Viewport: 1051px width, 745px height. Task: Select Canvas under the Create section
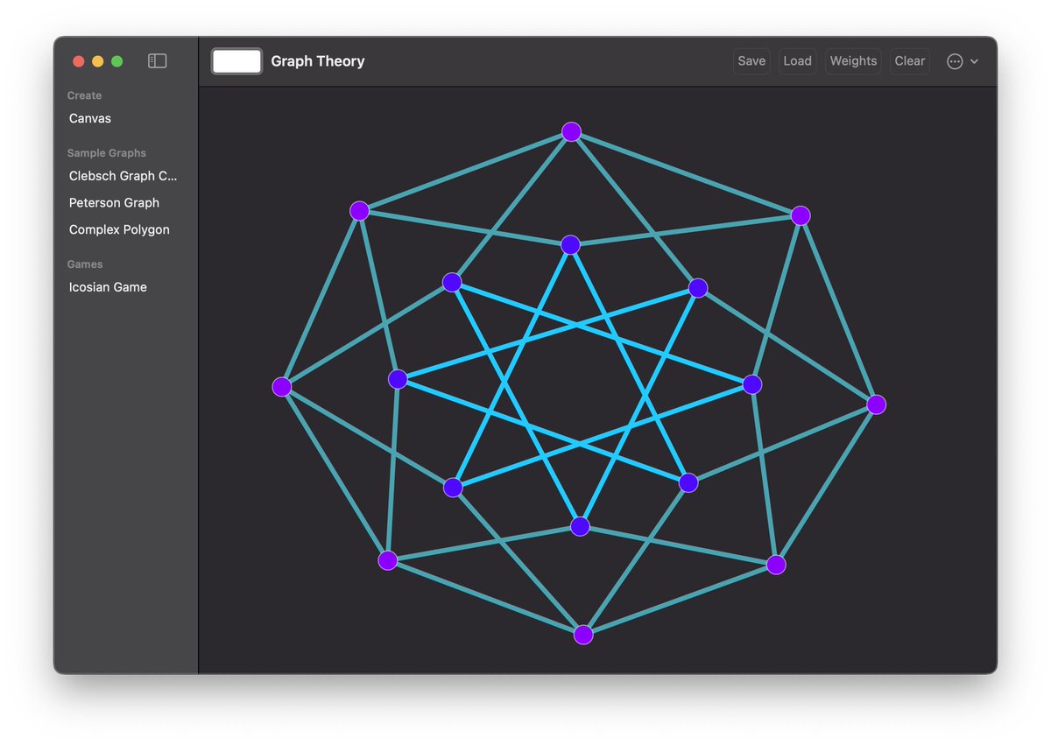click(x=89, y=118)
